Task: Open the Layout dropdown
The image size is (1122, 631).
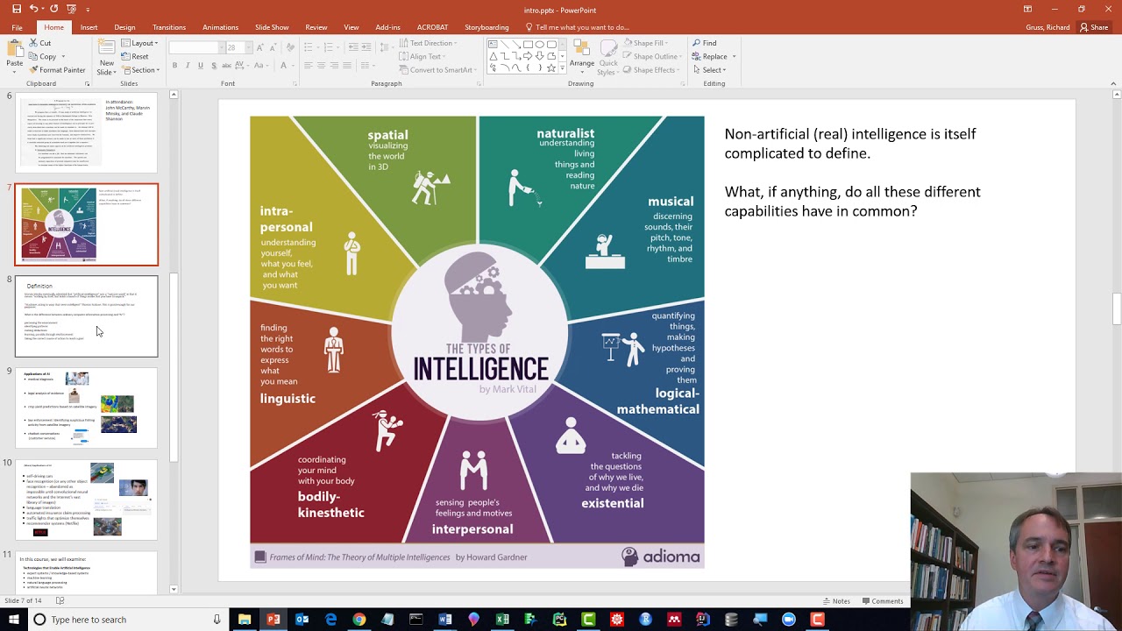Action: coord(139,43)
